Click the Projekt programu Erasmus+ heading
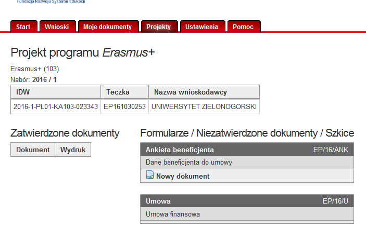The width and height of the screenshot is (366, 229). click(83, 52)
